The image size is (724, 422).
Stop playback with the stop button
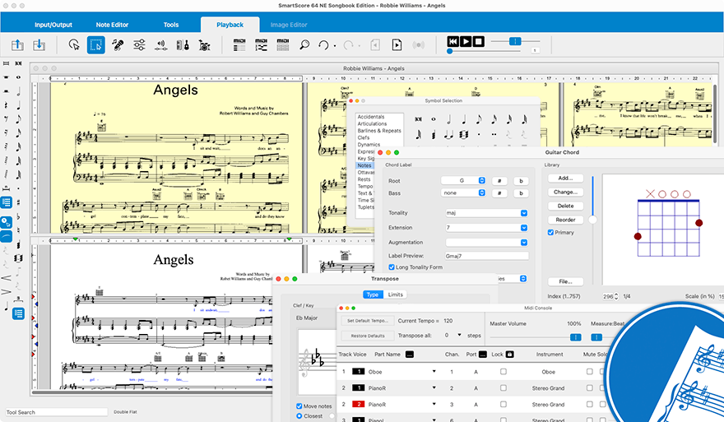[479, 42]
